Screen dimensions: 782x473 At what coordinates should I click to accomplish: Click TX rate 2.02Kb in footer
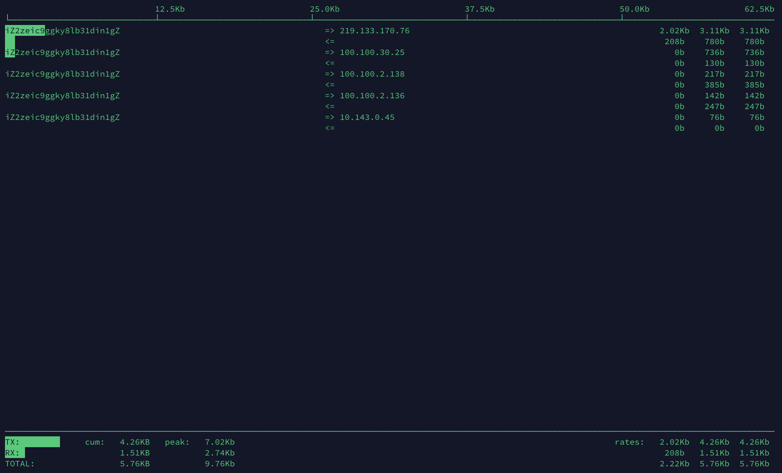coord(675,442)
